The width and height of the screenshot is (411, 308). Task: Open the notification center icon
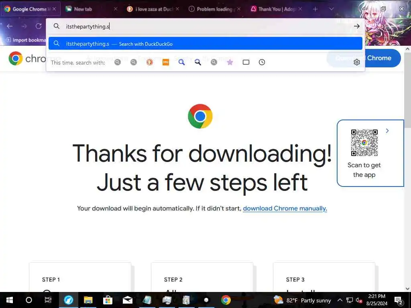click(x=399, y=300)
